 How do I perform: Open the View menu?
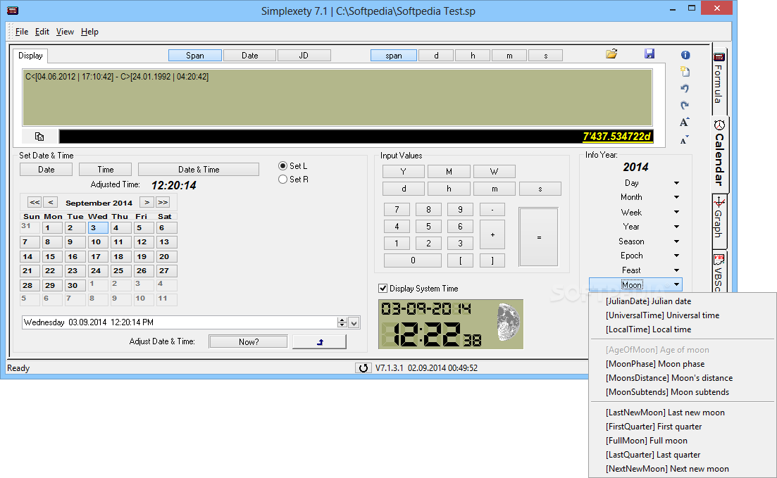click(65, 32)
